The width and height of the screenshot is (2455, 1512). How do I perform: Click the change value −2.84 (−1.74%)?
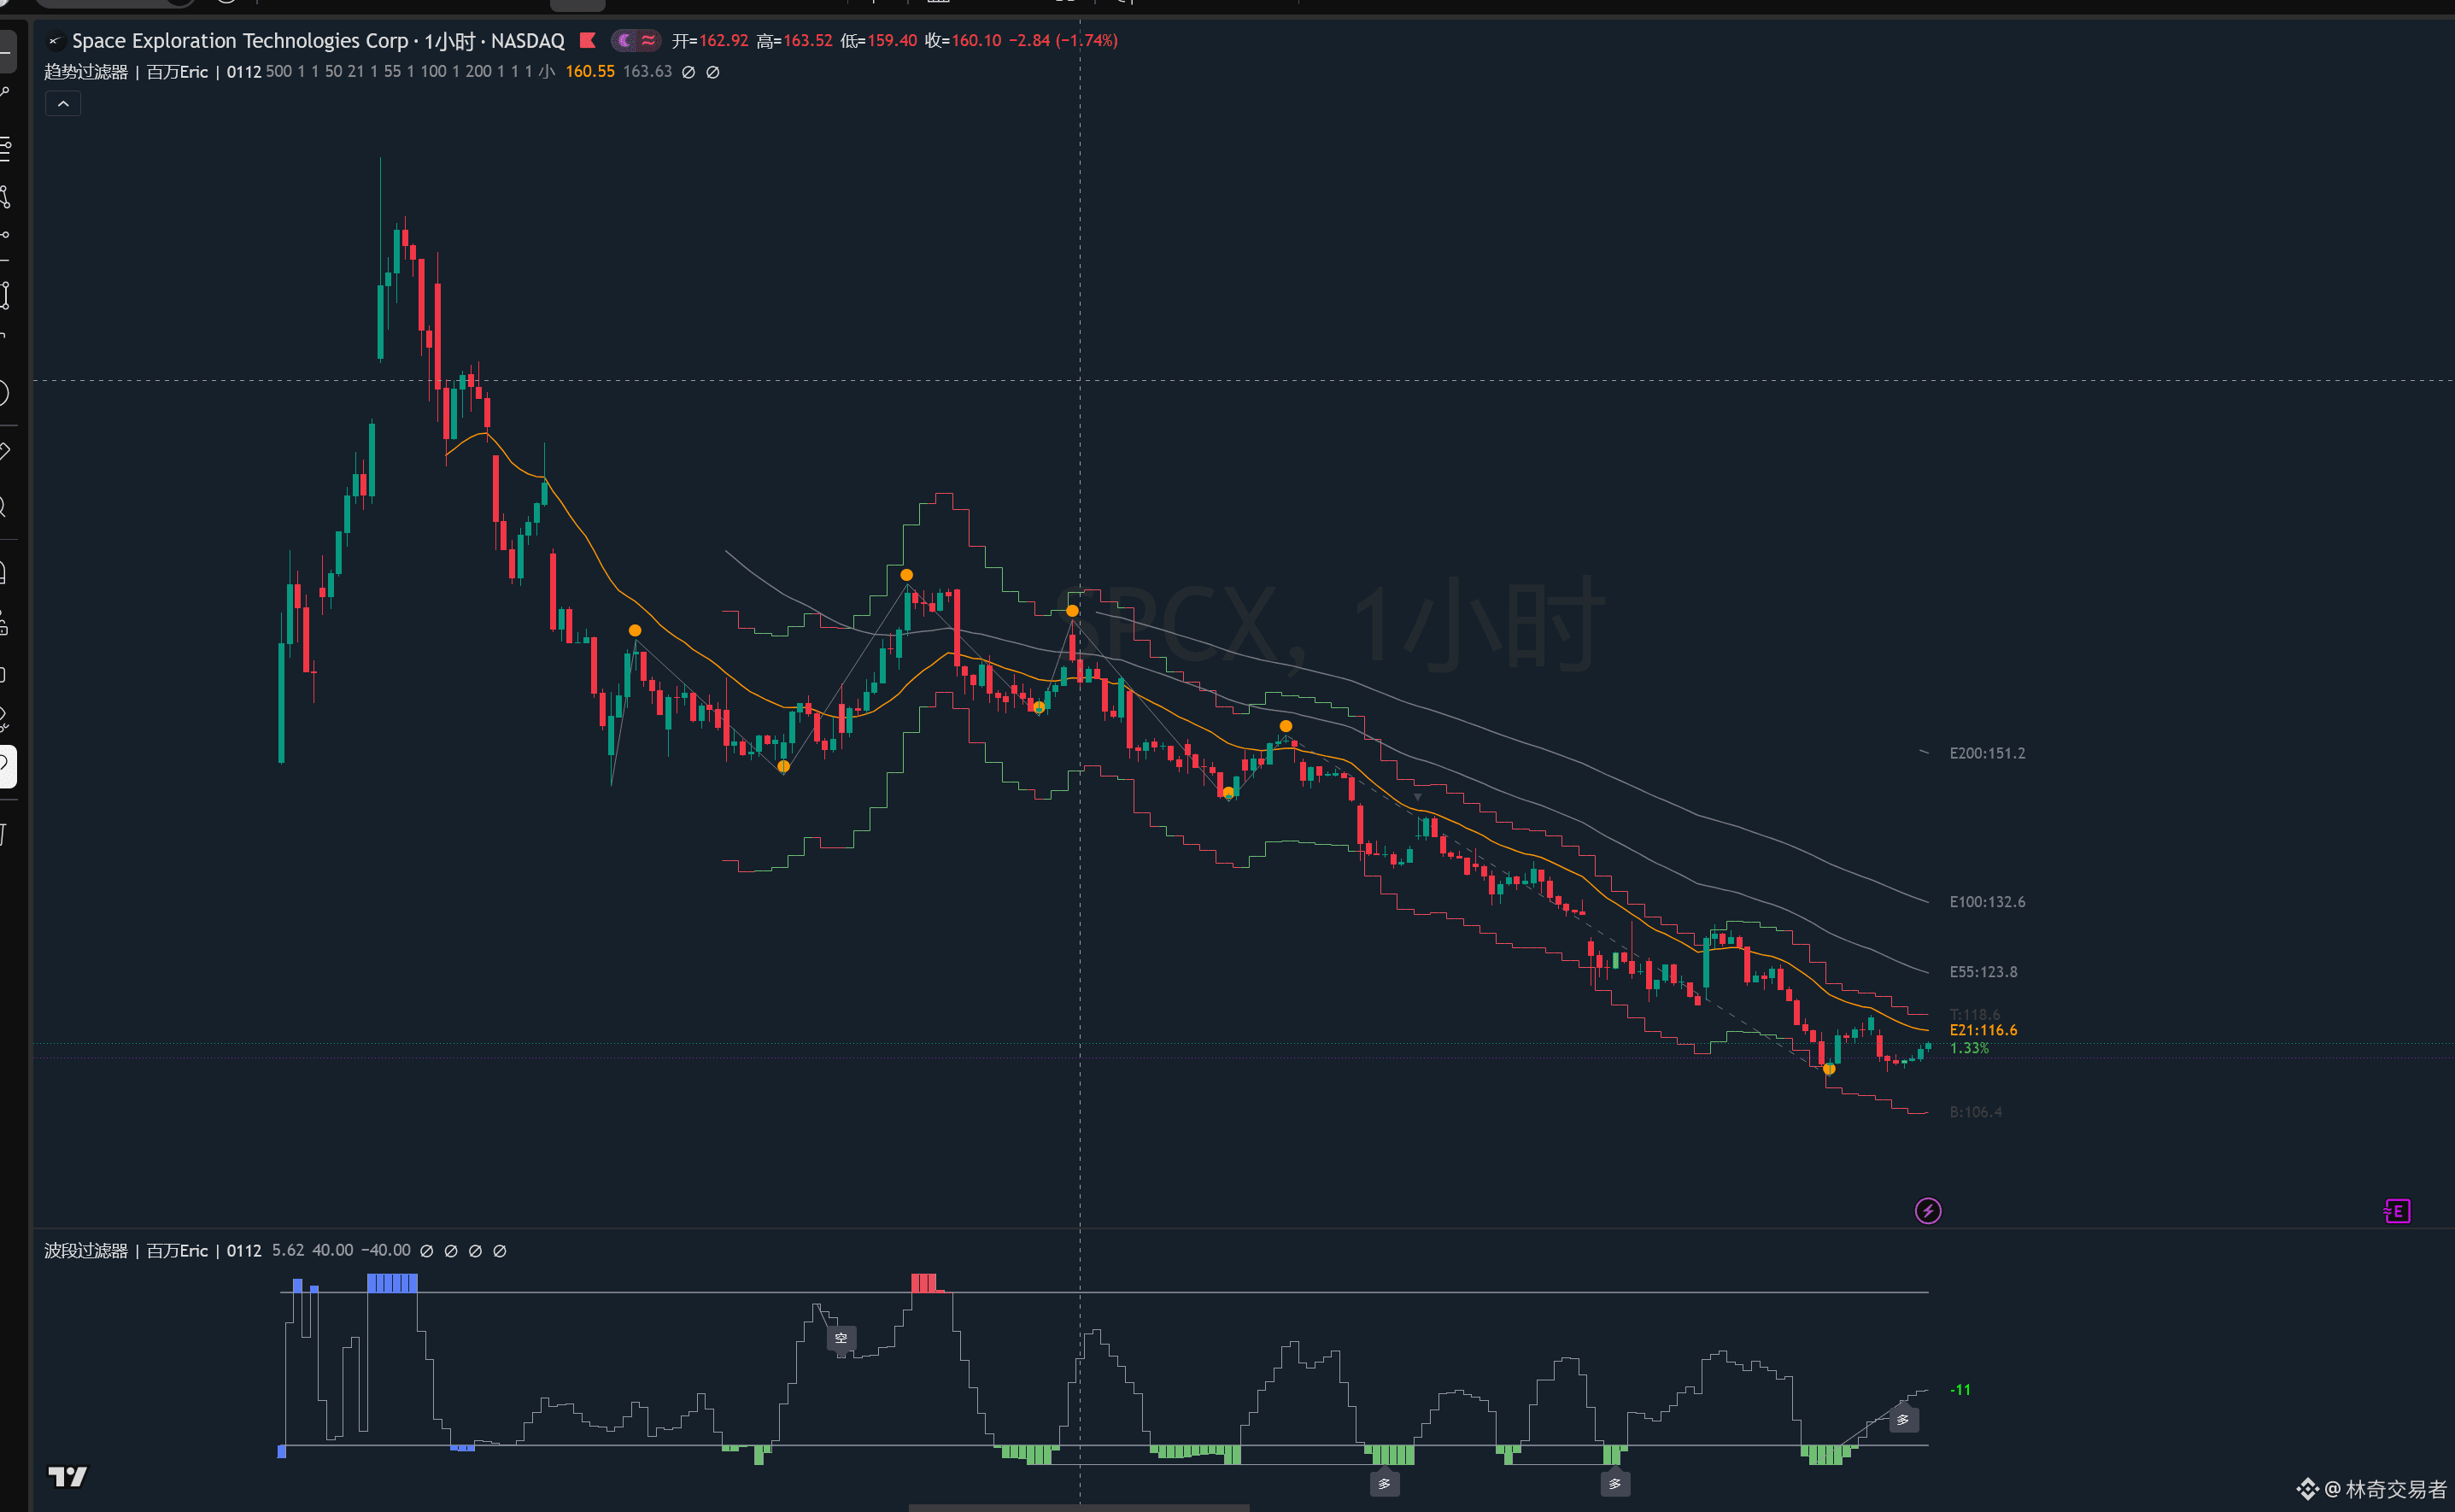pyautogui.click(x=1063, y=41)
